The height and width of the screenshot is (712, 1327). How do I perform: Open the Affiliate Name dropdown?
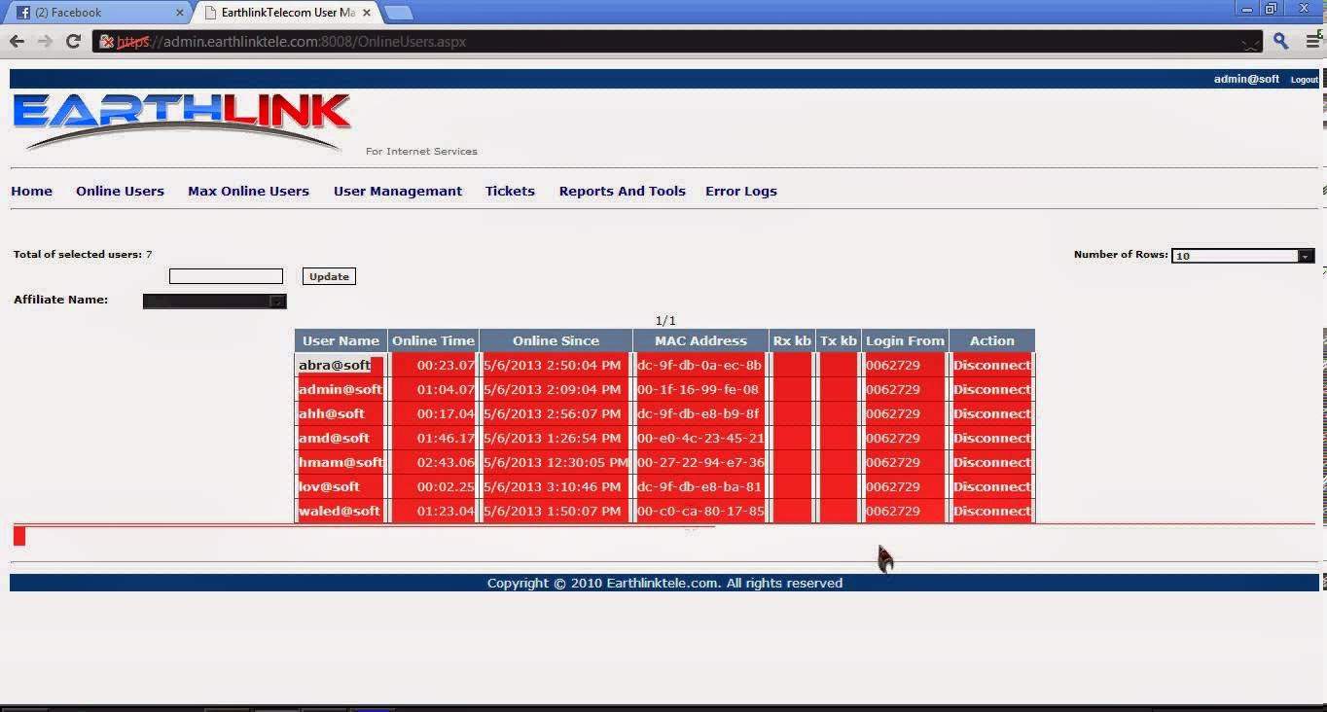[x=214, y=301]
